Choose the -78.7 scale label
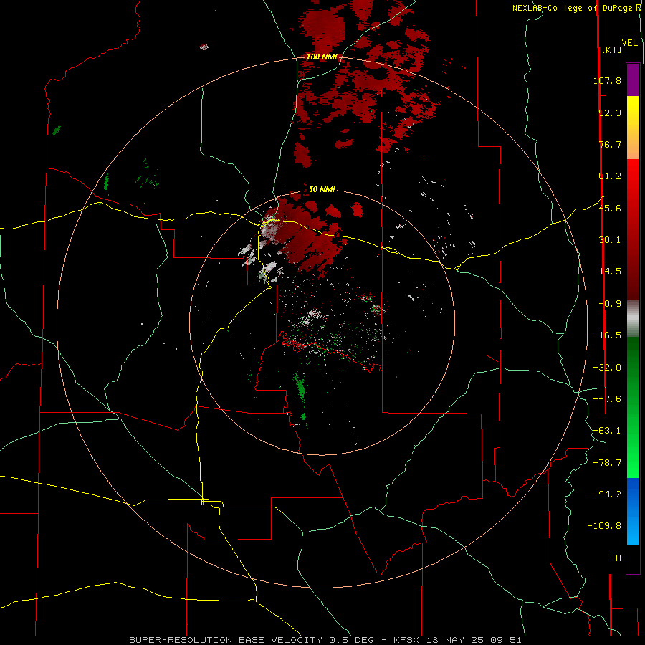The image size is (645, 645). pos(607,463)
